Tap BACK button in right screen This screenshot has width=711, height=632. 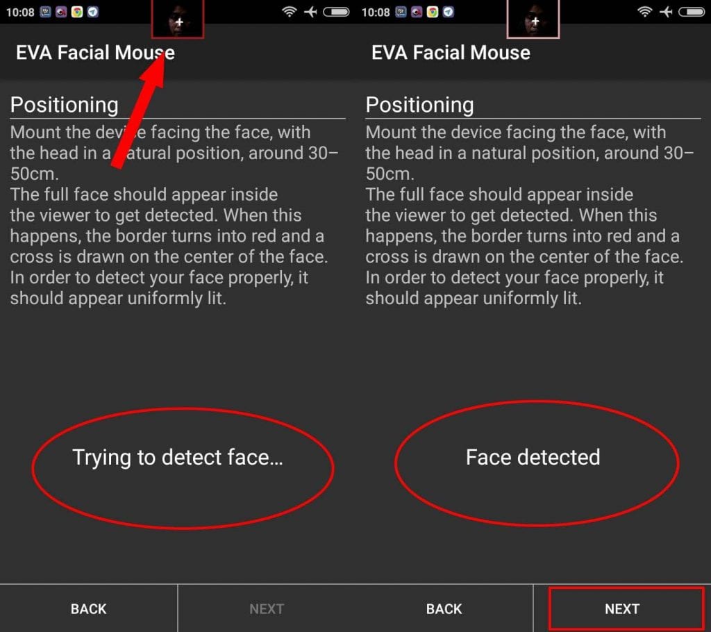pos(444,608)
